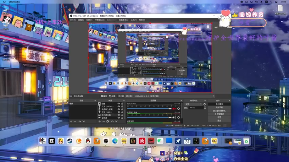Move scene down arrow in Scenes panel
The width and height of the screenshot is (289, 162).
point(84,121)
